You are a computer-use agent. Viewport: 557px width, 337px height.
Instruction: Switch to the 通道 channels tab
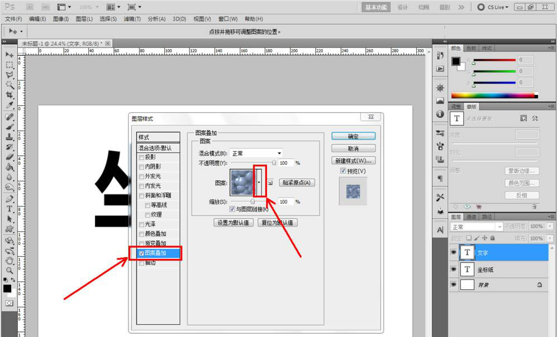pos(471,216)
